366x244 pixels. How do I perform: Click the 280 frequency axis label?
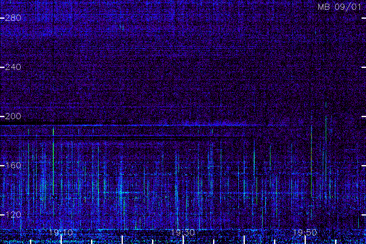click(x=13, y=18)
